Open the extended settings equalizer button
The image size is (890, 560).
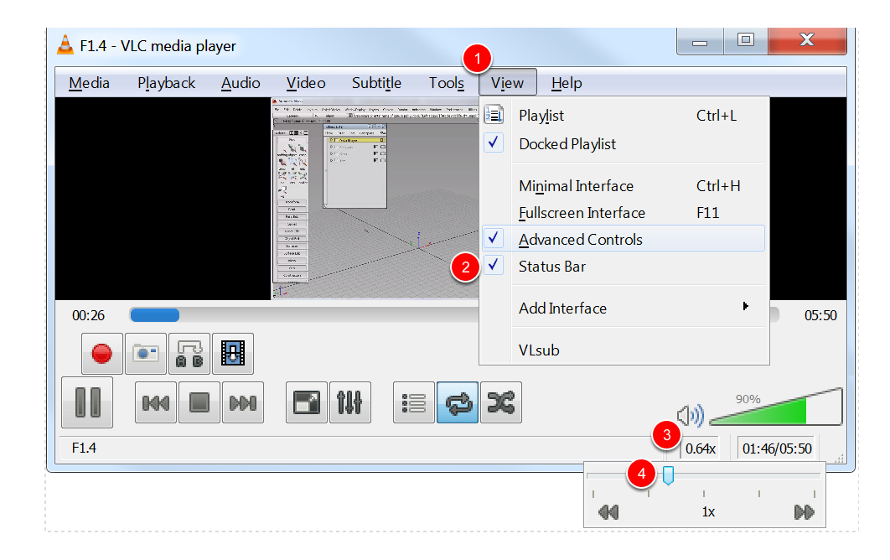[x=349, y=402]
